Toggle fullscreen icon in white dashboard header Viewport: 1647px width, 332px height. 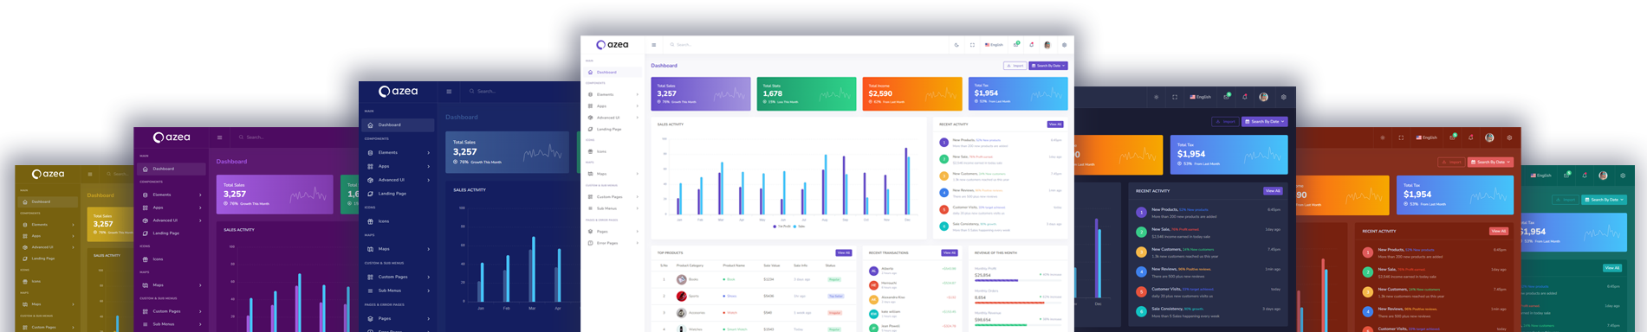[x=972, y=45]
